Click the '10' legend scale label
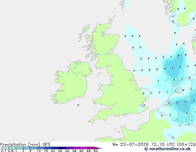Image resolution: width=196 pixels, height=152 pixels. point(39,151)
